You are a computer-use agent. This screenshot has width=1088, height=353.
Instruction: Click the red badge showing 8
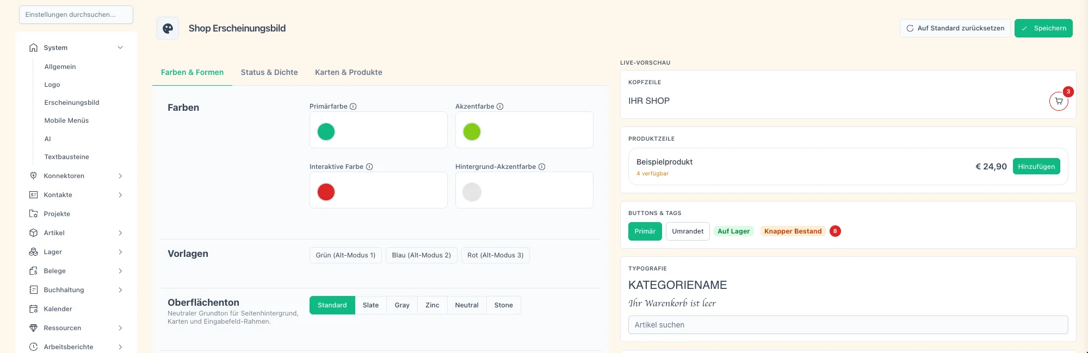[x=835, y=231]
